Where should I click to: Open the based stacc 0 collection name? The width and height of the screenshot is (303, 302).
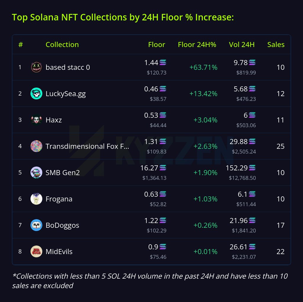[68, 67]
